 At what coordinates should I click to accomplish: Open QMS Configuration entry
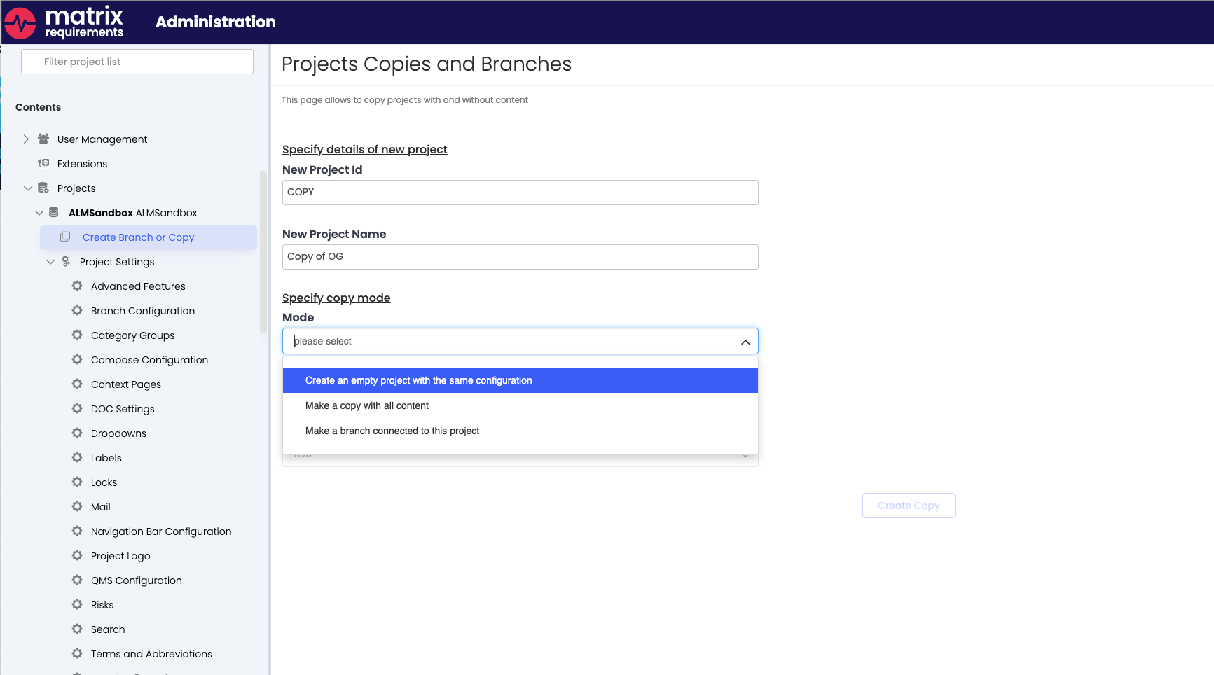click(137, 580)
